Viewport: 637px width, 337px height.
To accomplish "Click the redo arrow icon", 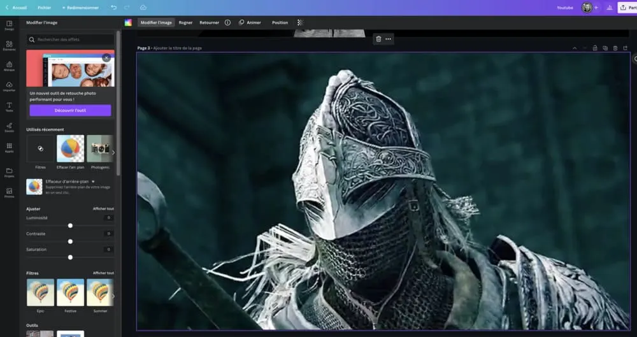I will tap(127, 8).
